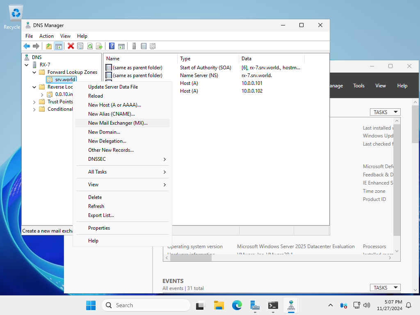Select the Forward Lookup Zones folder

tap(72, 72)
